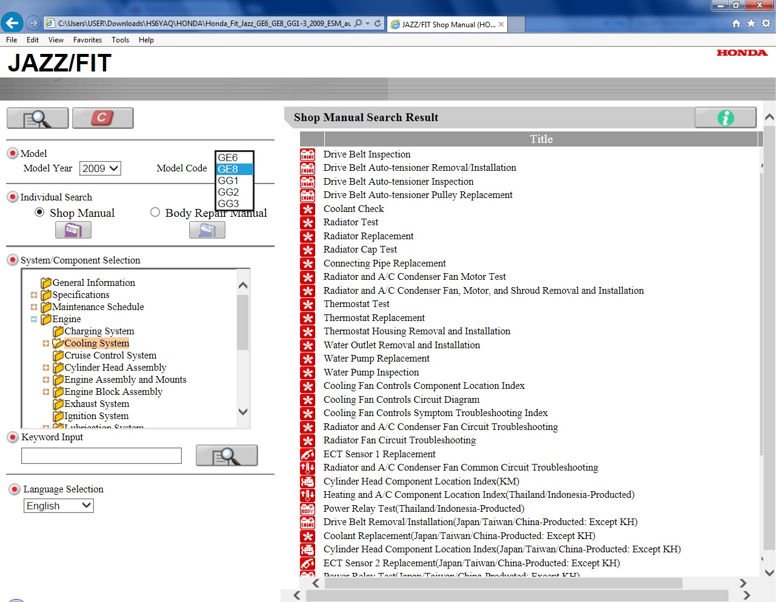
Task: Click the results list horizontal scroll right arrow
Action: click(x=742, y=583)
